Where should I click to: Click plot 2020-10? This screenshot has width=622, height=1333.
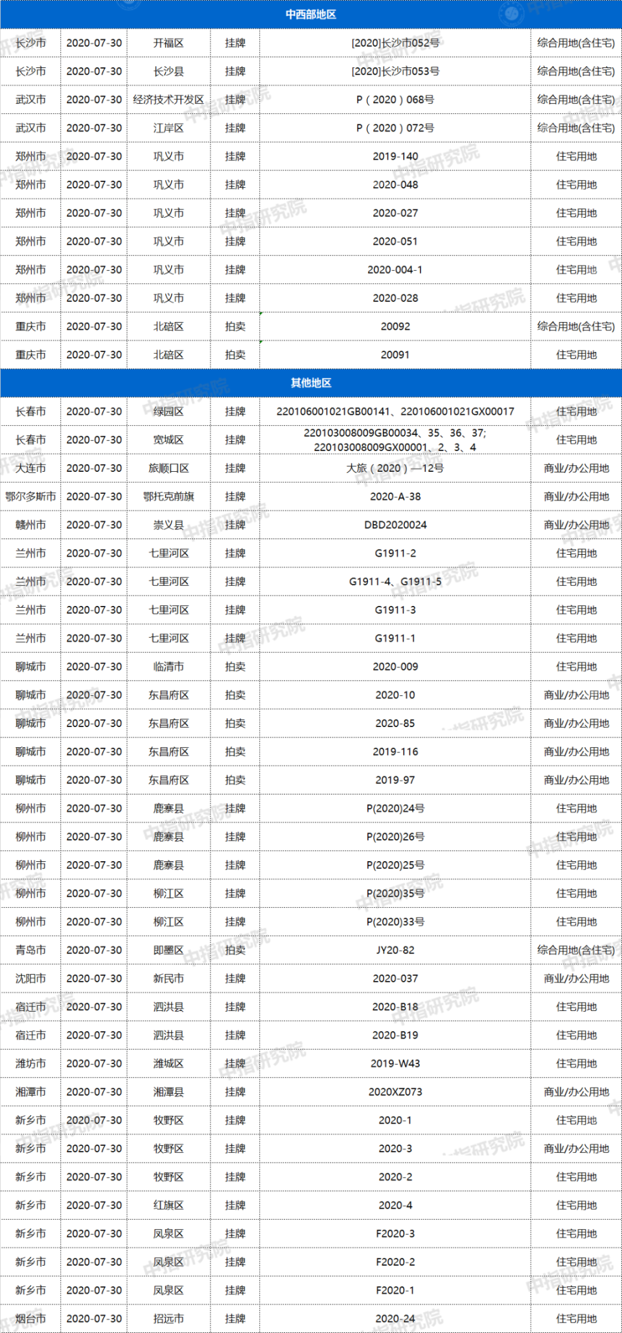tap(395, 695)
